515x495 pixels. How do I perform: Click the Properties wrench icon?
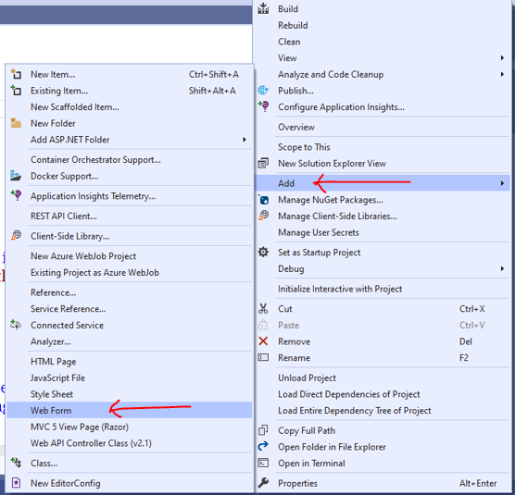(x=263, y=483)
